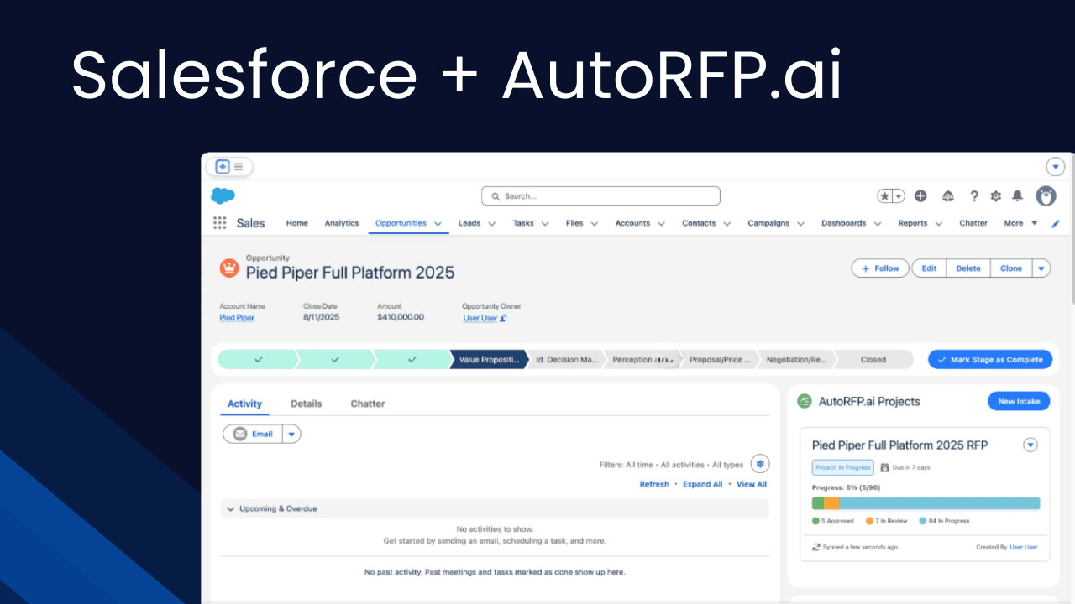Open the Reports tab

click(912, 223)
